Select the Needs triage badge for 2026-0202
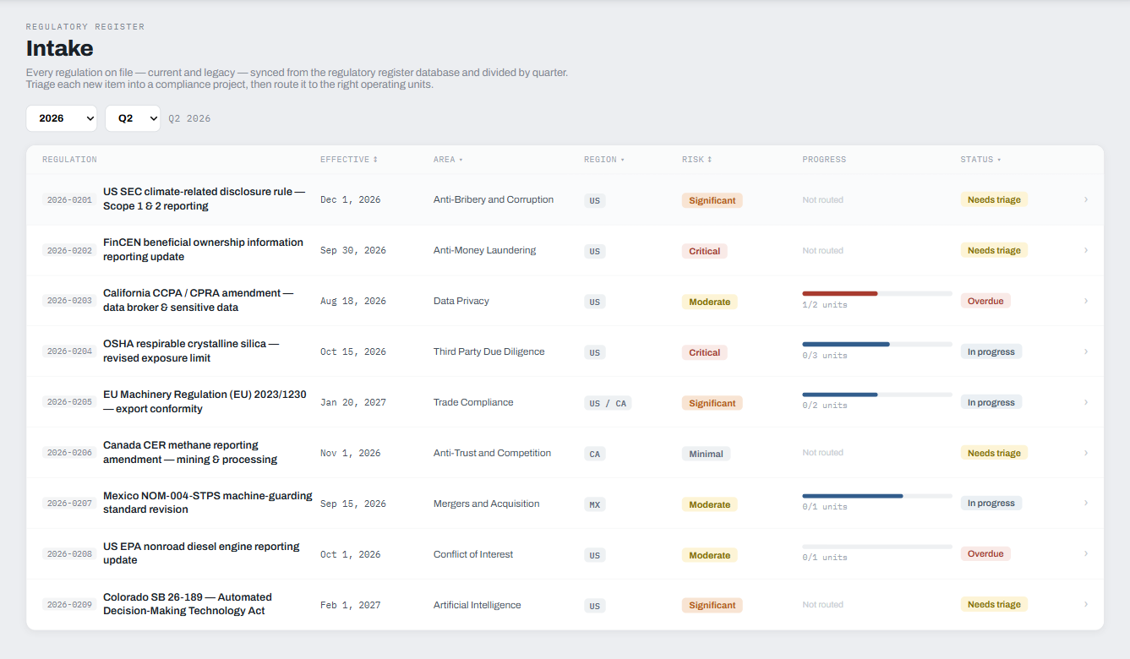The width and height of the screenshot is (1130, 659). click(x=994, y=250)
